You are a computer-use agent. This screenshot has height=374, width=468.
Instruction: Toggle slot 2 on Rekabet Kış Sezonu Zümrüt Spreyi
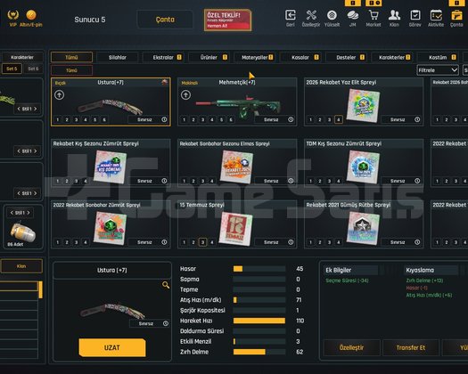(x=67, y=181)
